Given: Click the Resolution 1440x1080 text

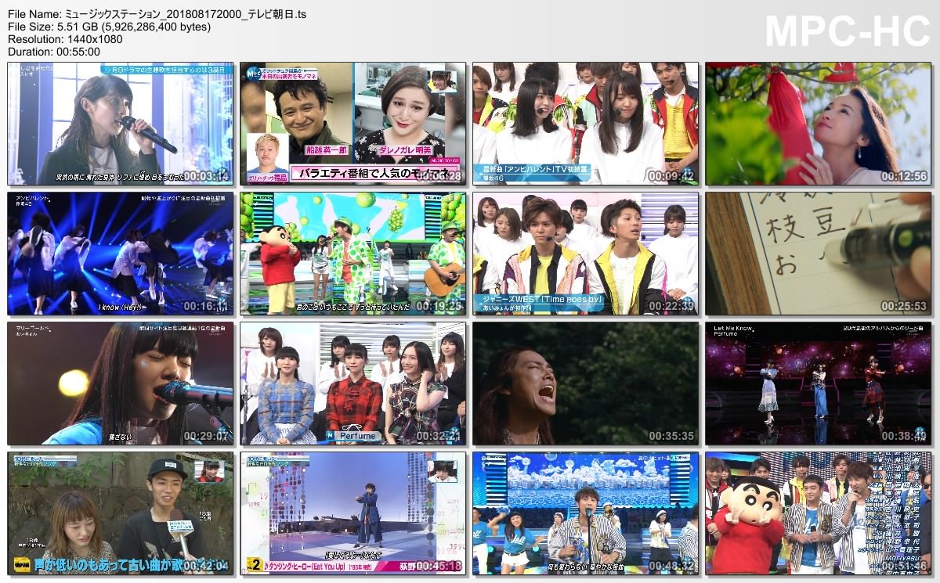Looking at the screenshot, I should click(x=65, y=39).
